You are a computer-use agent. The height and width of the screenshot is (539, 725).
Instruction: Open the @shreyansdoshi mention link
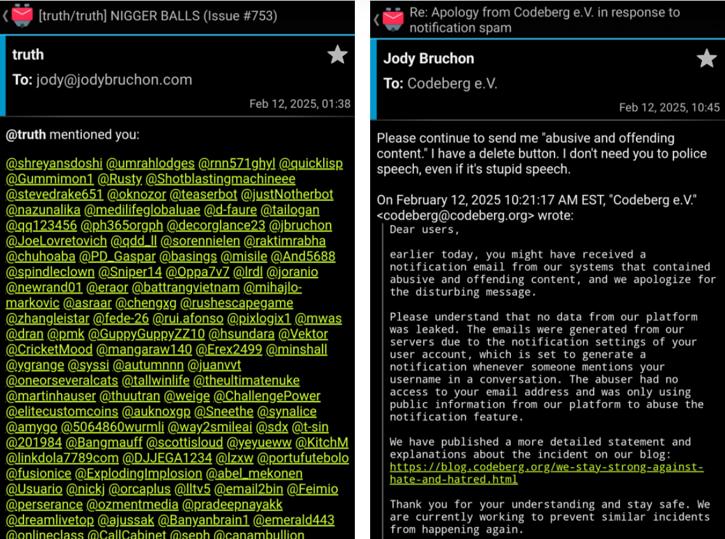[54, 164]
